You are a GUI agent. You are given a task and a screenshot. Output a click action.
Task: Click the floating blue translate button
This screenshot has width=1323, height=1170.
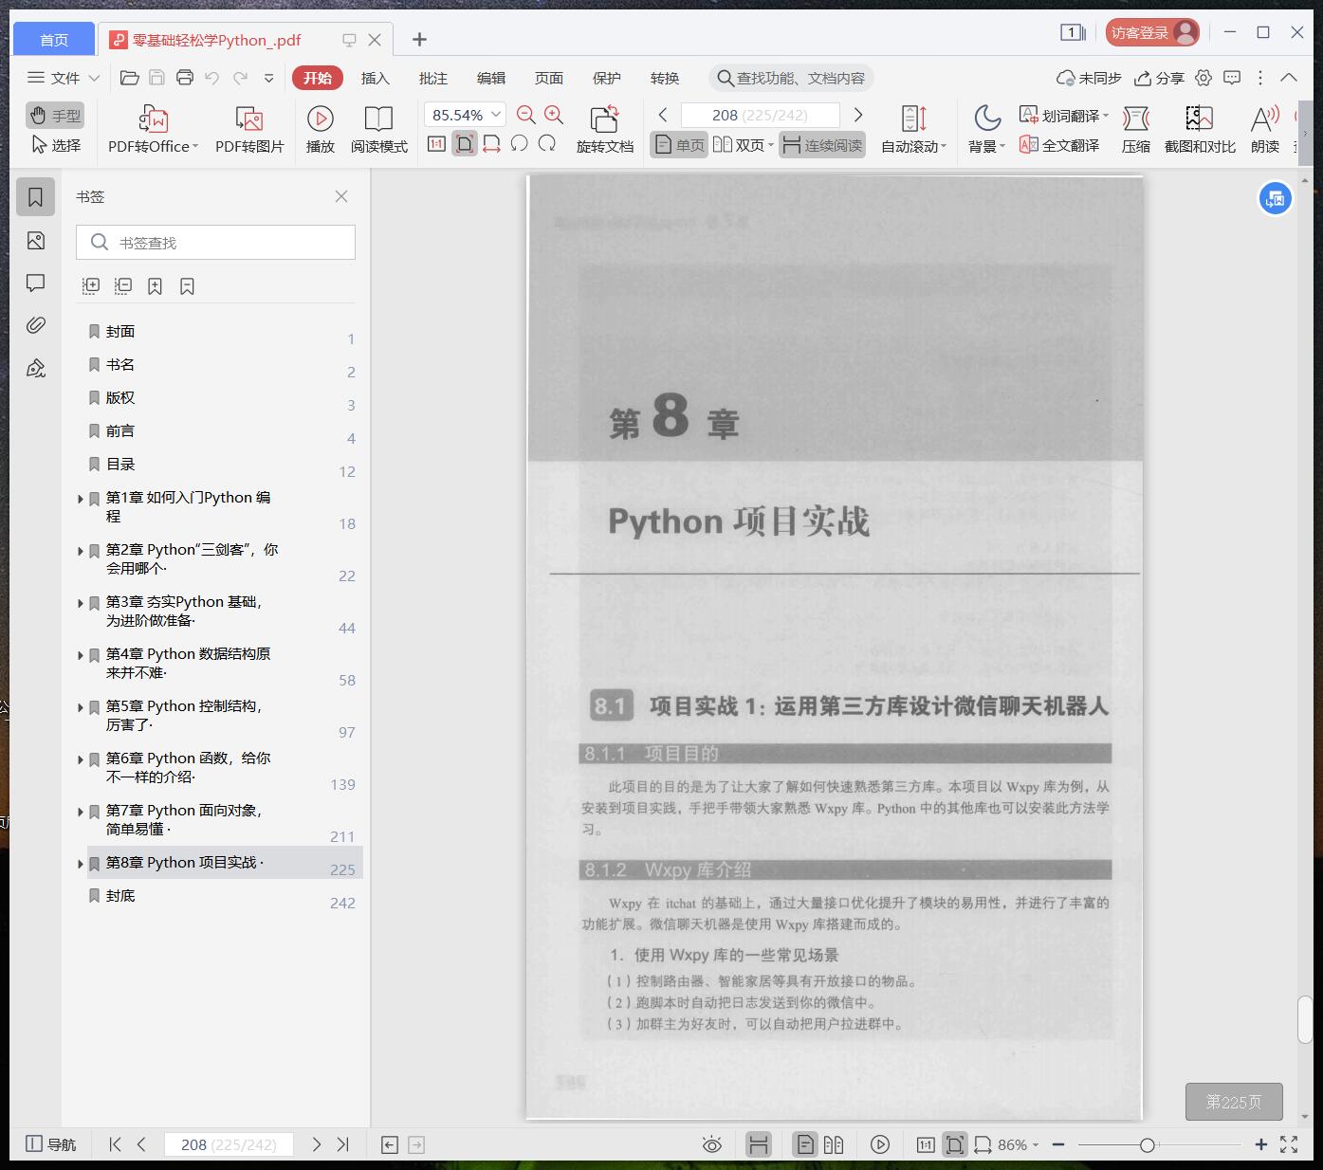[1276, 199]
